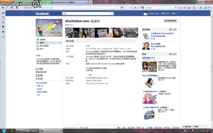
Task: Open the 塗鴉牆 wall sidebar item
Action: click(42, 40)
